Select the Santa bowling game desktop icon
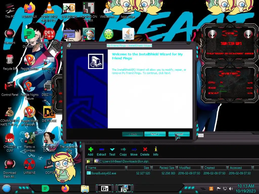 point(89,34)
